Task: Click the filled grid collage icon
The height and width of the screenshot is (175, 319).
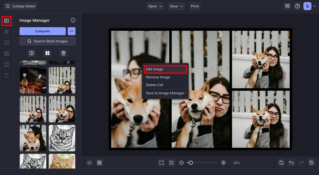Action: (47, 53)
